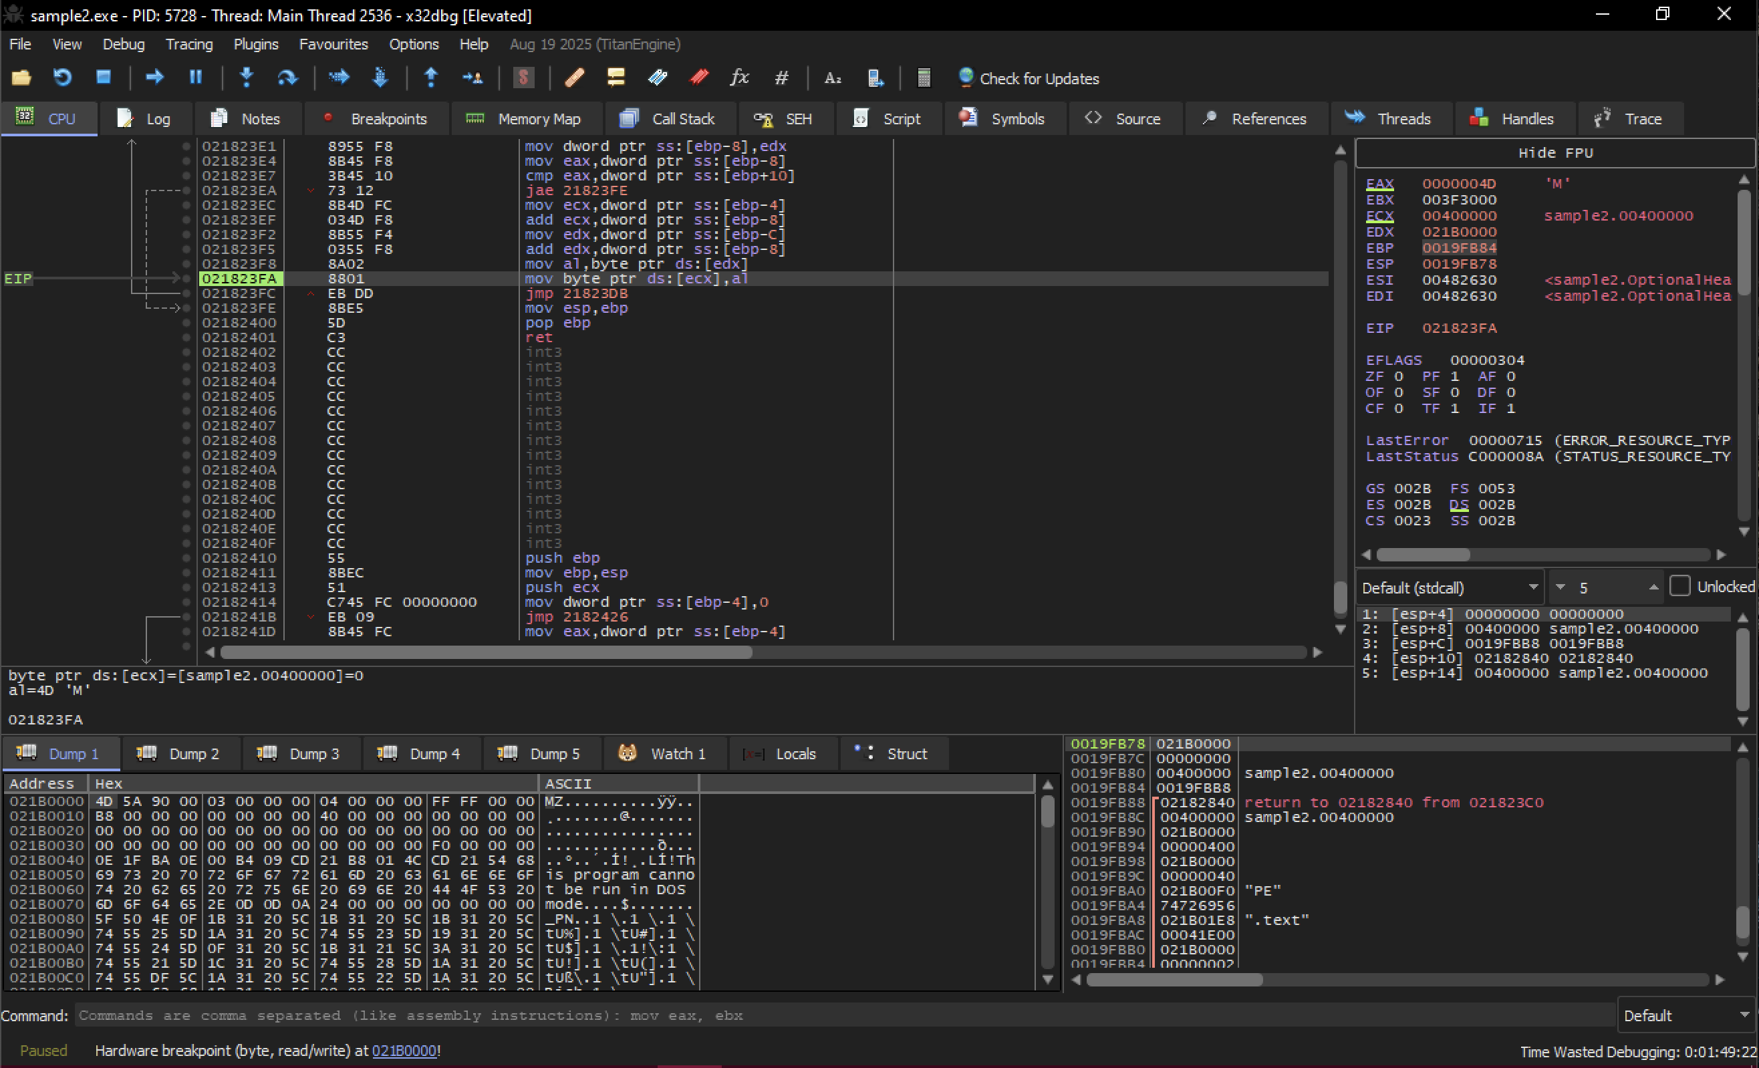Click the Step into icon

click(x=247, y=77)
